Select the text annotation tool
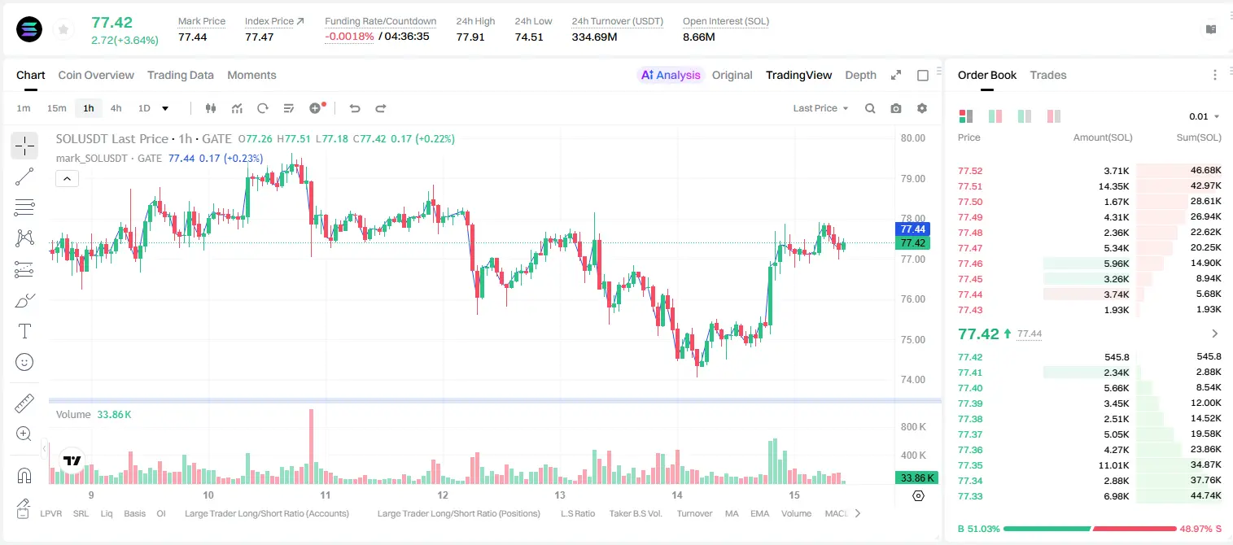The width and height of the screenshot is (1233, 545). click(24, 331)
